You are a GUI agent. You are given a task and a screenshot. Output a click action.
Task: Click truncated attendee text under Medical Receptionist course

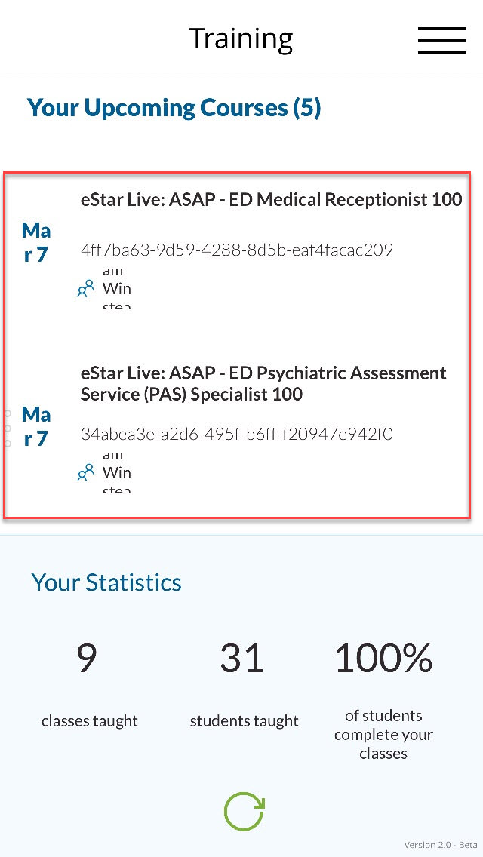(116, 288)
